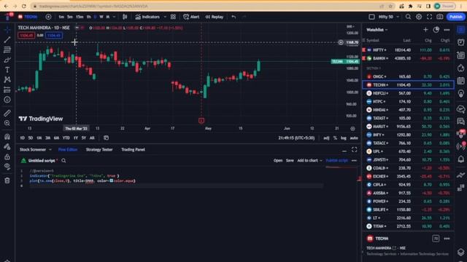The width and height of the screenshot is (467, 262).
Task: Open the alerts alarm clock sidebar icon
Action: click(x=460, y=42)
